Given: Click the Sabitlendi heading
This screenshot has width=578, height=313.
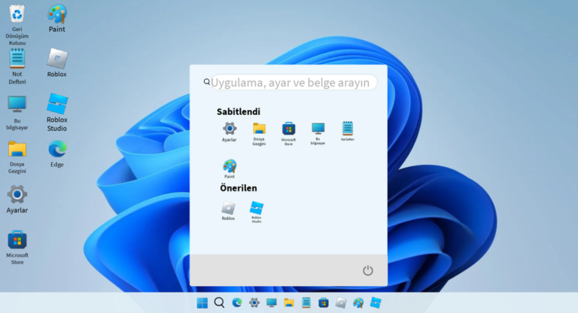Looking at the screenshot, I should coord(239,111).
